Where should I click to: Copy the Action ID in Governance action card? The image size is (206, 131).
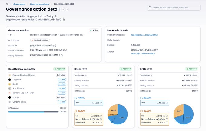tap(55, 46)
